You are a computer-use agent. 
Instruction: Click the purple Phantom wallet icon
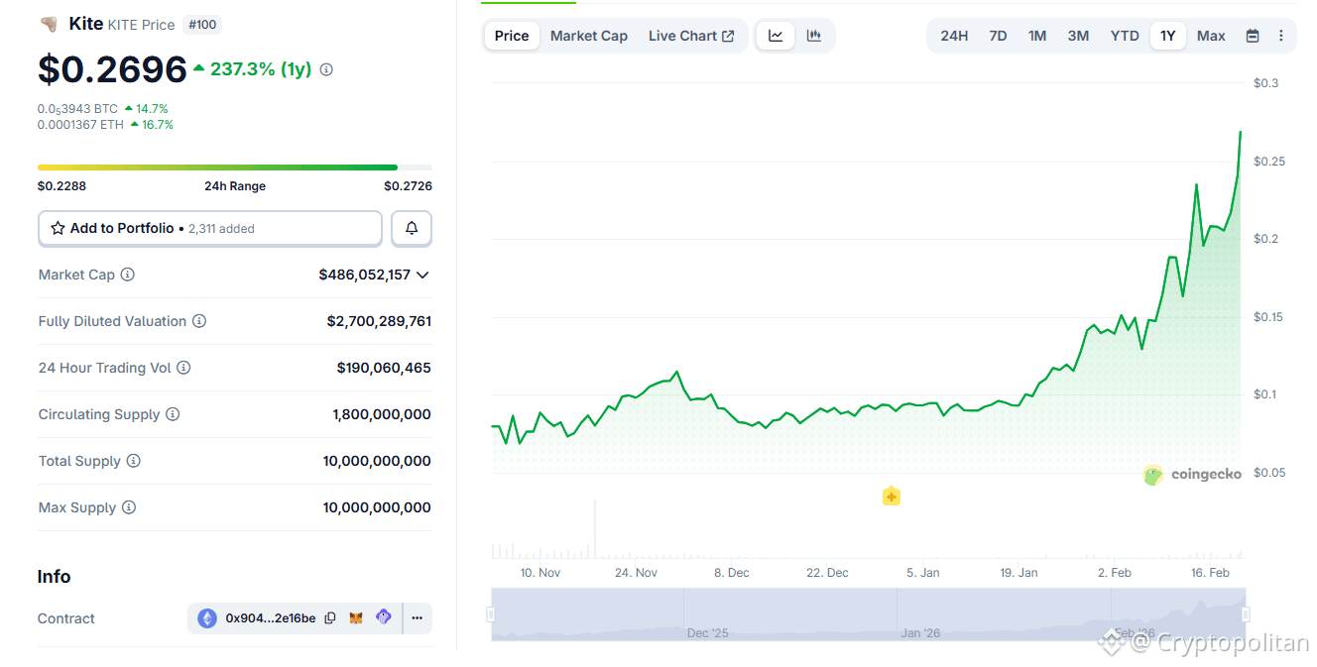[383, 616]
